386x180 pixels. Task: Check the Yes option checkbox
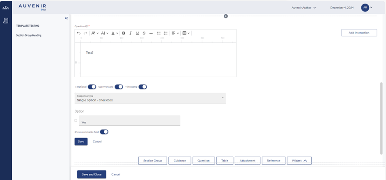tap(76, 121)
